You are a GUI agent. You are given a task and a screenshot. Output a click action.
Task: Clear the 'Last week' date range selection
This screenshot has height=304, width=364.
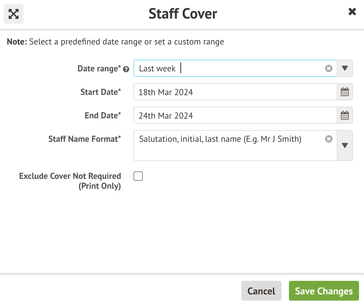pyautogui.click(x=328, y=68)
